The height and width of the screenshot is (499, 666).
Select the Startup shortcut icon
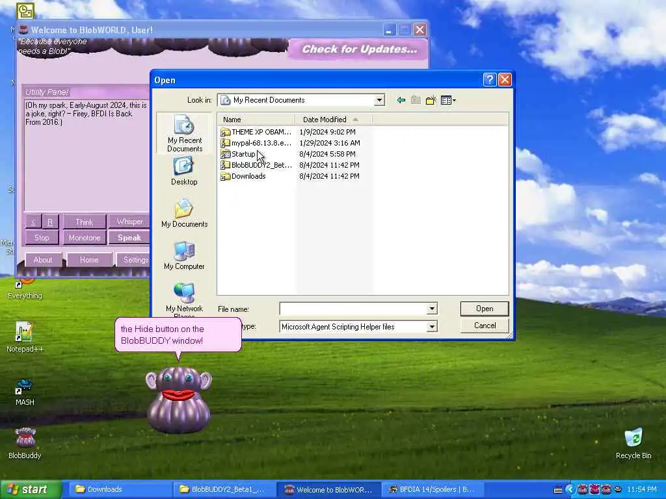point(225,154)
